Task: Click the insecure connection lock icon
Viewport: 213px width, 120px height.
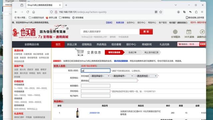Action: coord(56,12)
